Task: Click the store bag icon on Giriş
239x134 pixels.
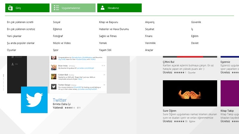Action: [10, 8]
